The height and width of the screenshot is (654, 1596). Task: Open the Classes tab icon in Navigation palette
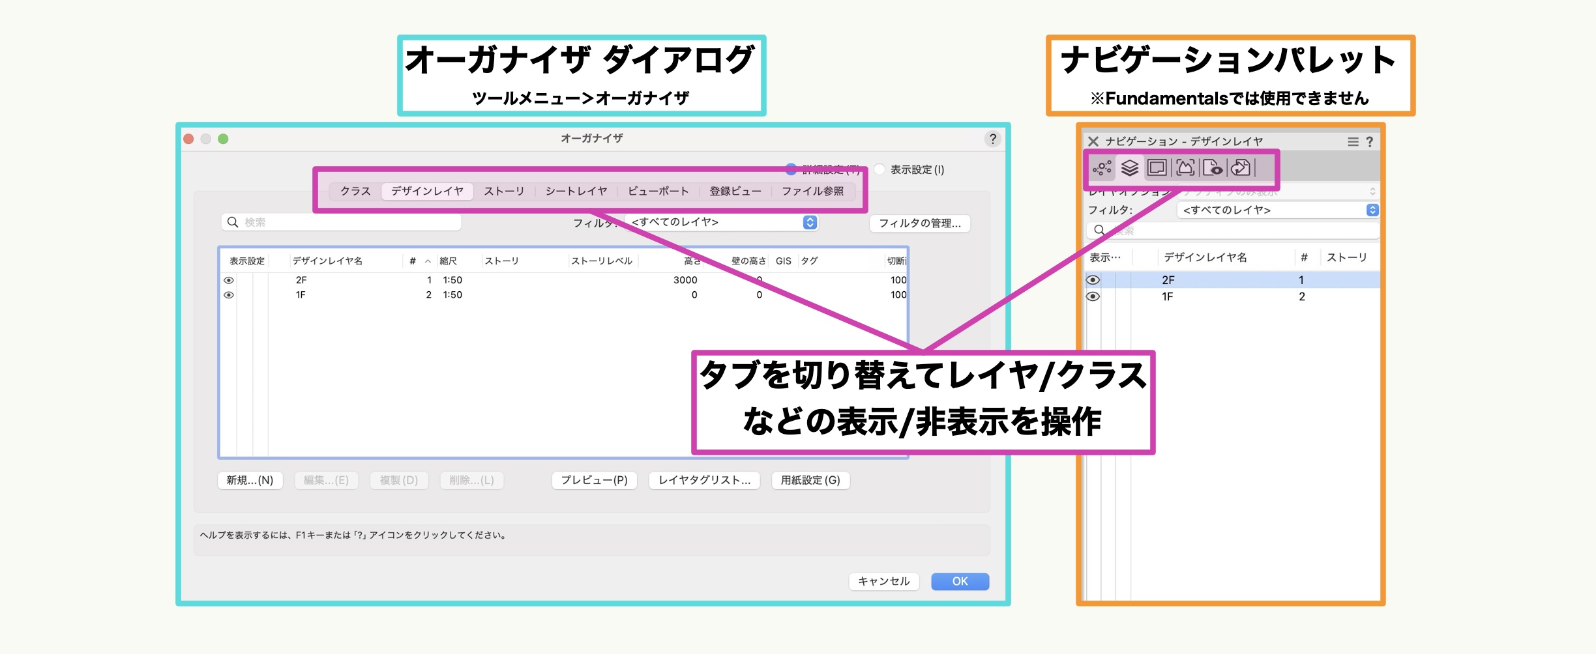click(x=1102, y=168)
